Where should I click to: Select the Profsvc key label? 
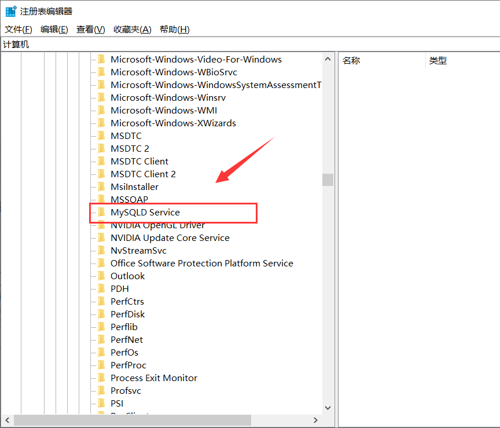126,391
